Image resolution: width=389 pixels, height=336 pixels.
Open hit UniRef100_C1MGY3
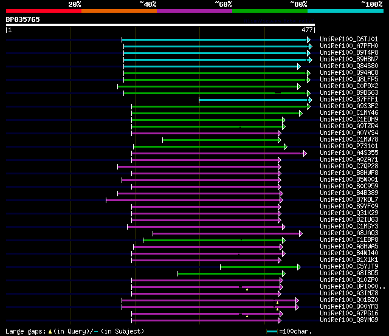tap(349, 227)
